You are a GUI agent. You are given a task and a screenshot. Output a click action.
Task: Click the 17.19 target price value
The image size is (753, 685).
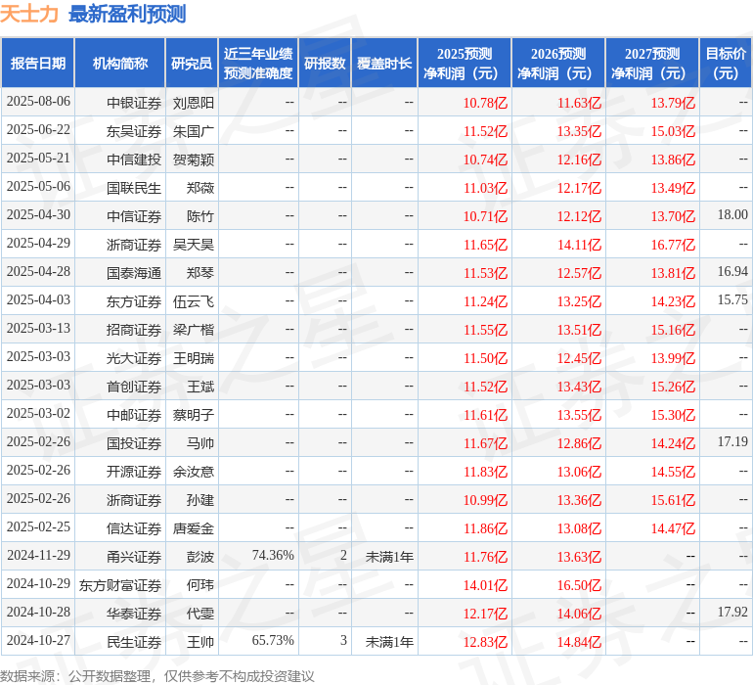(x=732, y=441)
